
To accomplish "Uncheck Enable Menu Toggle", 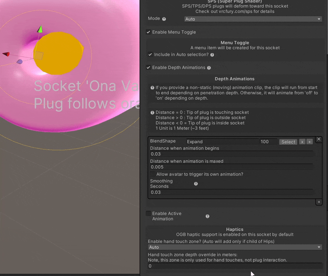I will [x=148, y=32].
